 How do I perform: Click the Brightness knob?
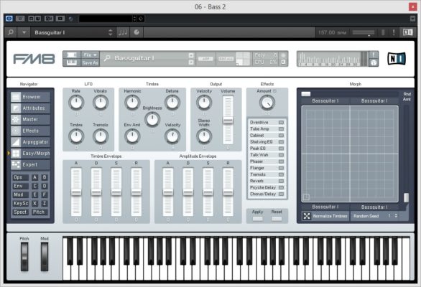coord(152,119)
